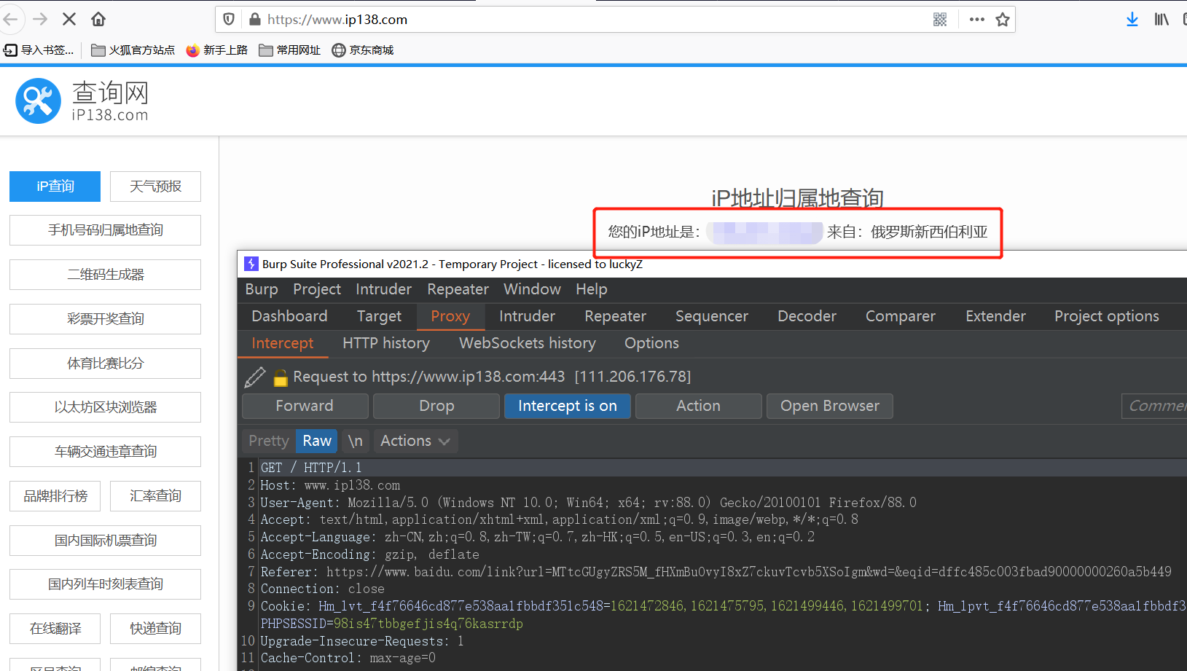1187x671 pixels.
Task: Switch to the Target tab
Action: [379, 316]
